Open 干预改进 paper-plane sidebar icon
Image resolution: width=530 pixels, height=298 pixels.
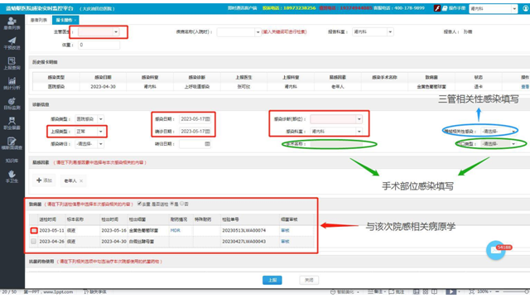point(12,43)
